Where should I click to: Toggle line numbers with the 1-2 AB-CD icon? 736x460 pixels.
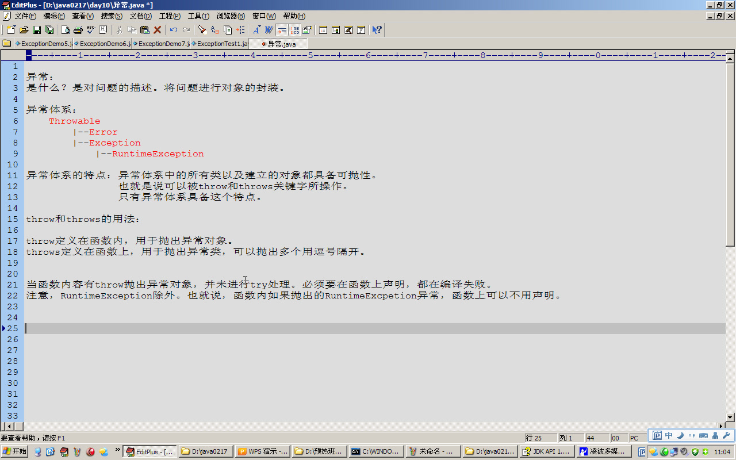(x=294, y=30)
